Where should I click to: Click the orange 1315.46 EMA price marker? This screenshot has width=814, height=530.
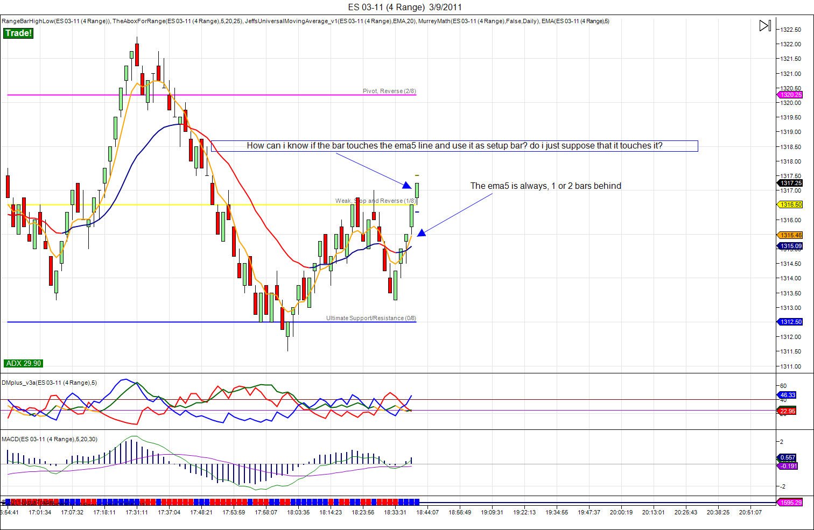click(x=790, y=235)
